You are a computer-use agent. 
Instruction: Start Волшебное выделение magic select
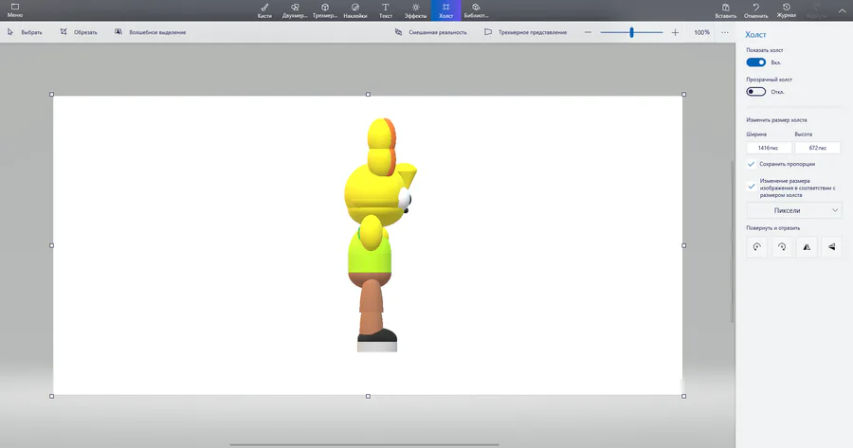tap(150, 32)
